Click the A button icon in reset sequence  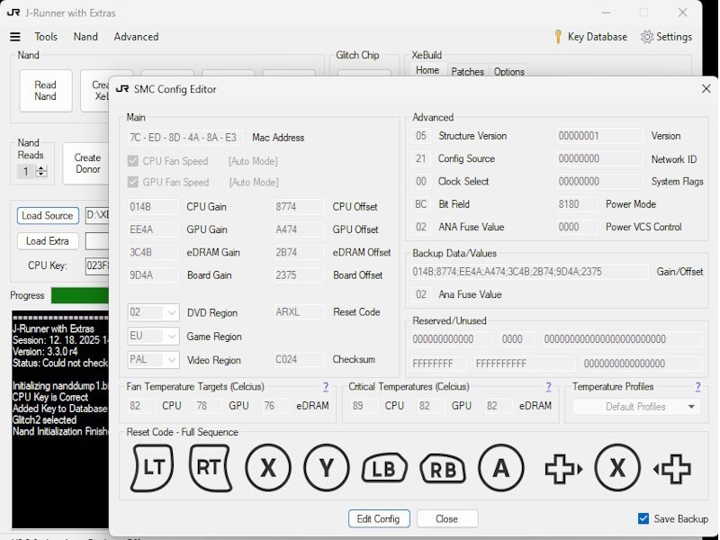pos(500,468)
